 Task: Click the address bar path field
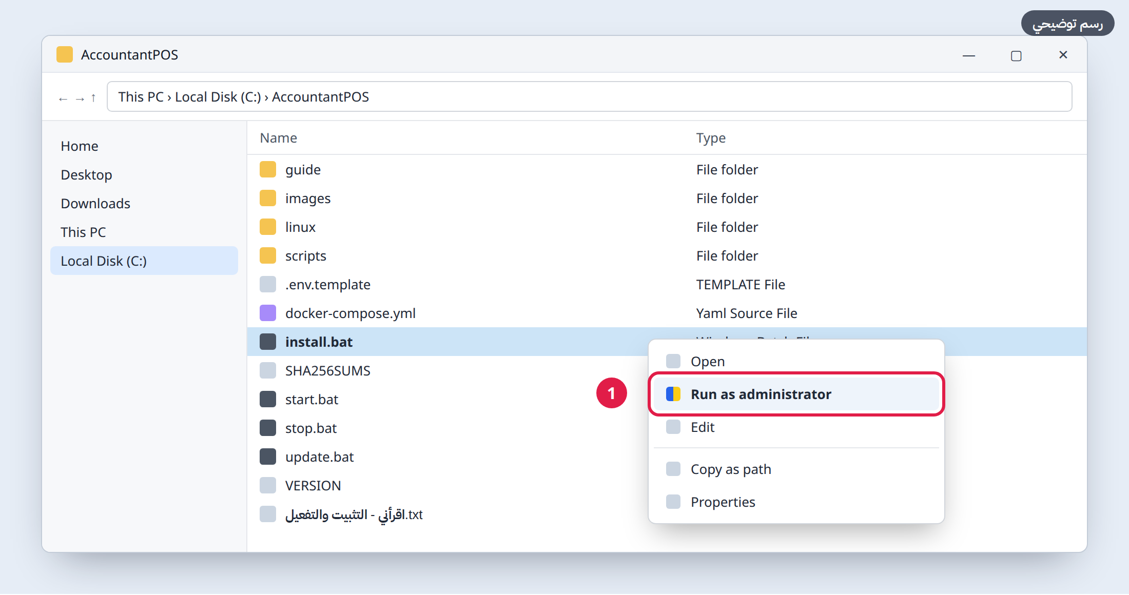[x=589, y=96]
